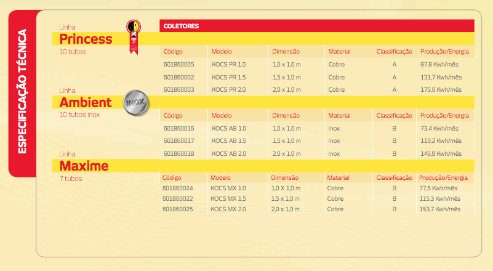Click Classificação header in the Princess table
This screenshot has width=493, height=271.
[x=394, y=51]
